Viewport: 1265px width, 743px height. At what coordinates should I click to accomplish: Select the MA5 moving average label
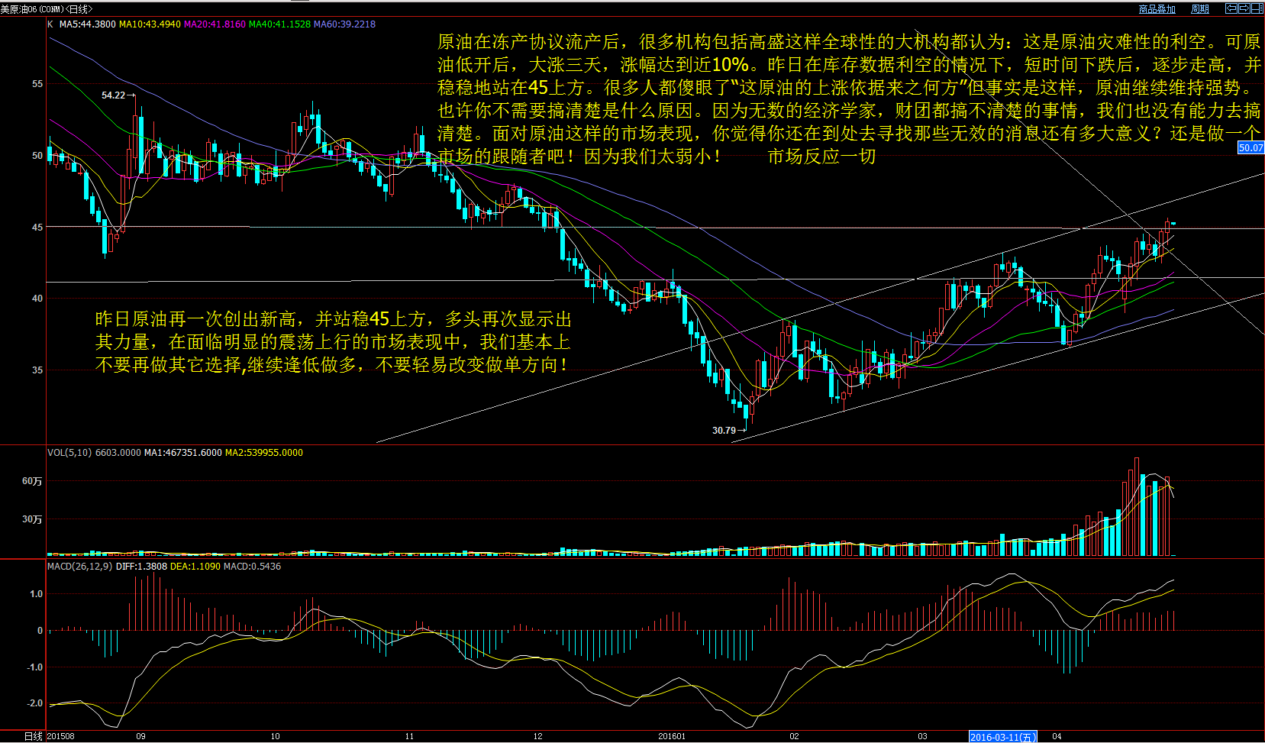click(87, 24)
